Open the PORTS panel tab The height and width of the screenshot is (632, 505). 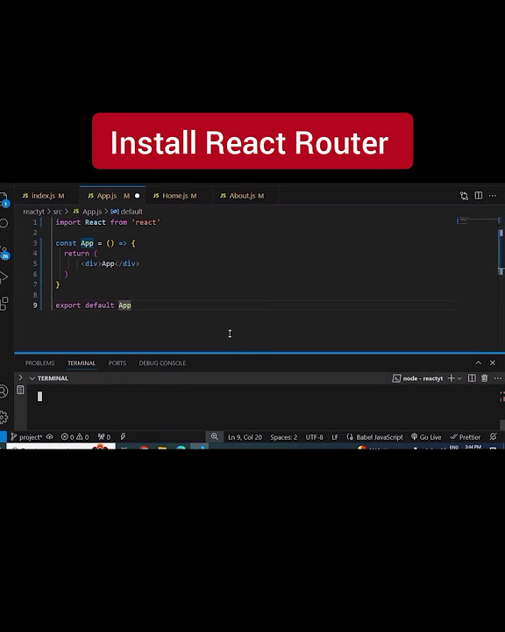coord(117,363)
